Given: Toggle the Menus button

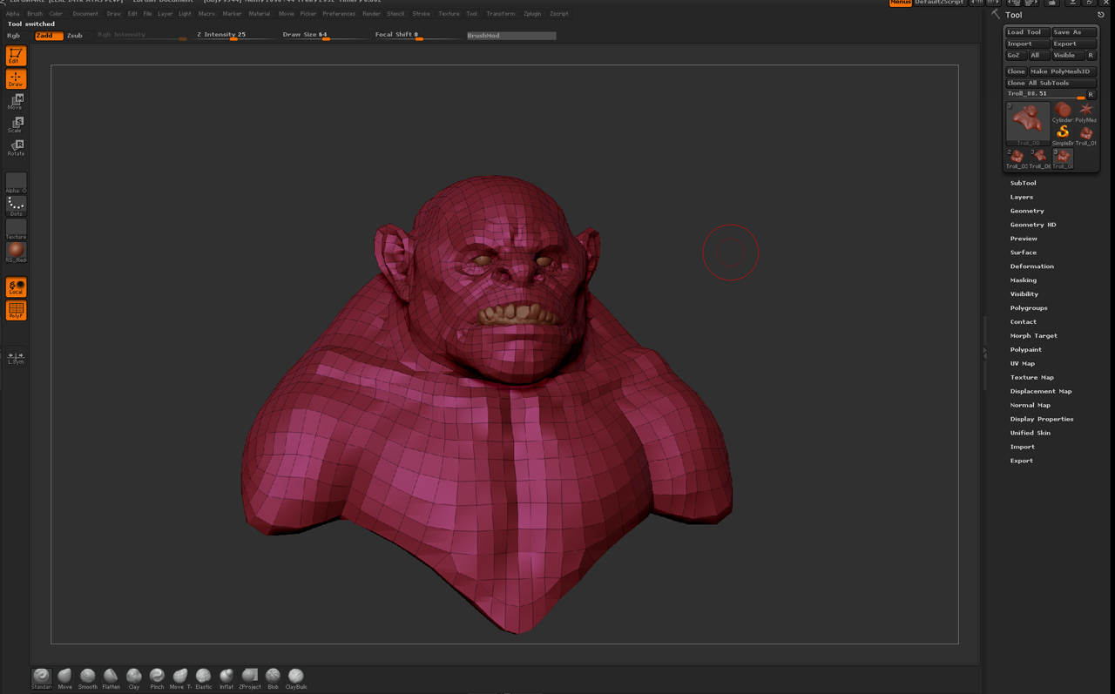Looking at the screenshot, I should pyautogui.click(x=900, y=3).
